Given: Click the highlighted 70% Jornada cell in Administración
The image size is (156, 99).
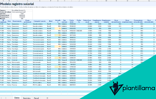Looking at the screenshot, I should (58, 67).
